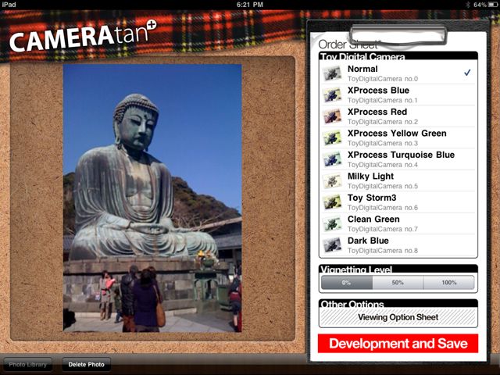Click the XProcess Yellow Green filter thumbnail
The height and width of the screenshot is (375, 500).
tap(332, 137)
